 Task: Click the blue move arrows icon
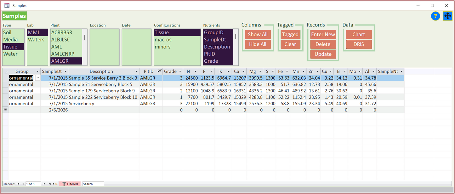click(x=448, y=16)
